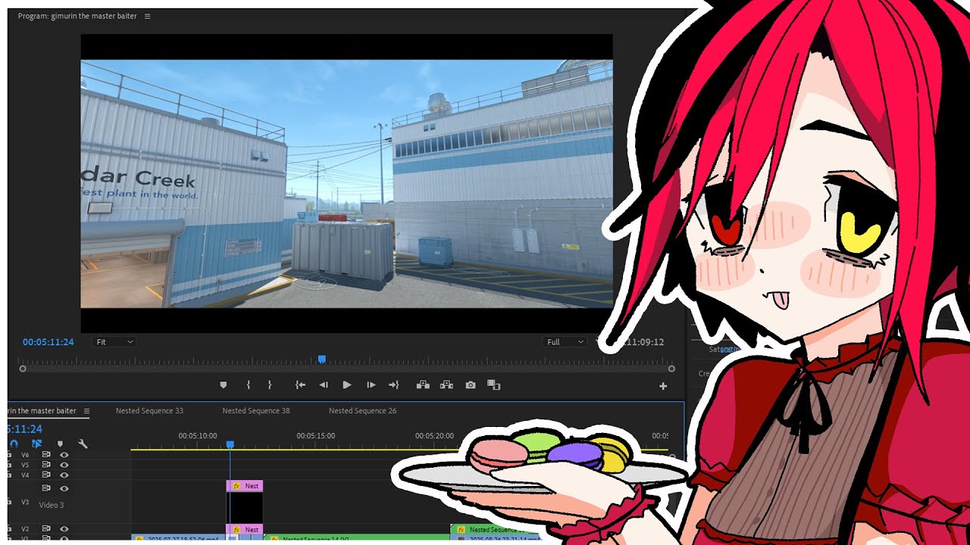
Task: Target track V5 label
Action: click(x=25, y=465)
